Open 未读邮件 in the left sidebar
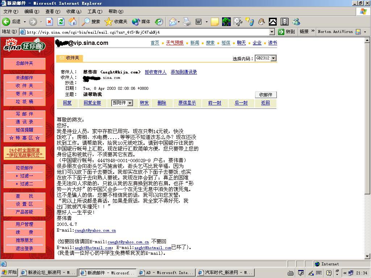 [25, 78]
